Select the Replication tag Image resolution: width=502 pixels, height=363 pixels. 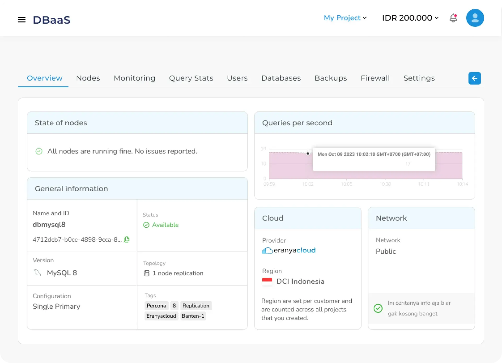click(x=196, y=306)
